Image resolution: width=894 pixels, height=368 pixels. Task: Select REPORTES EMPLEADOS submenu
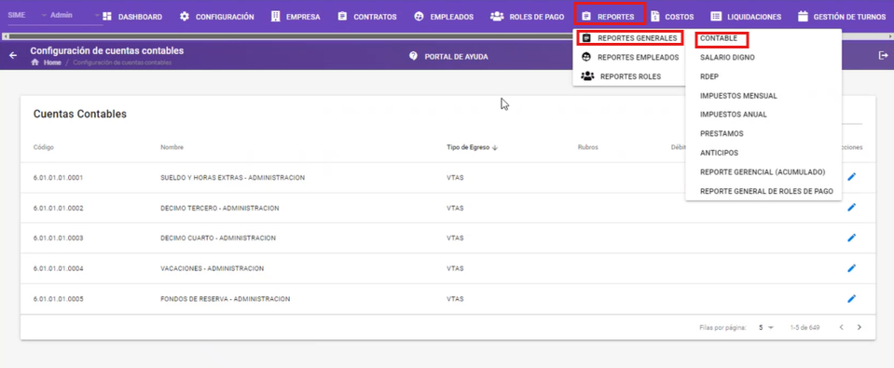(x=629, y=57)
